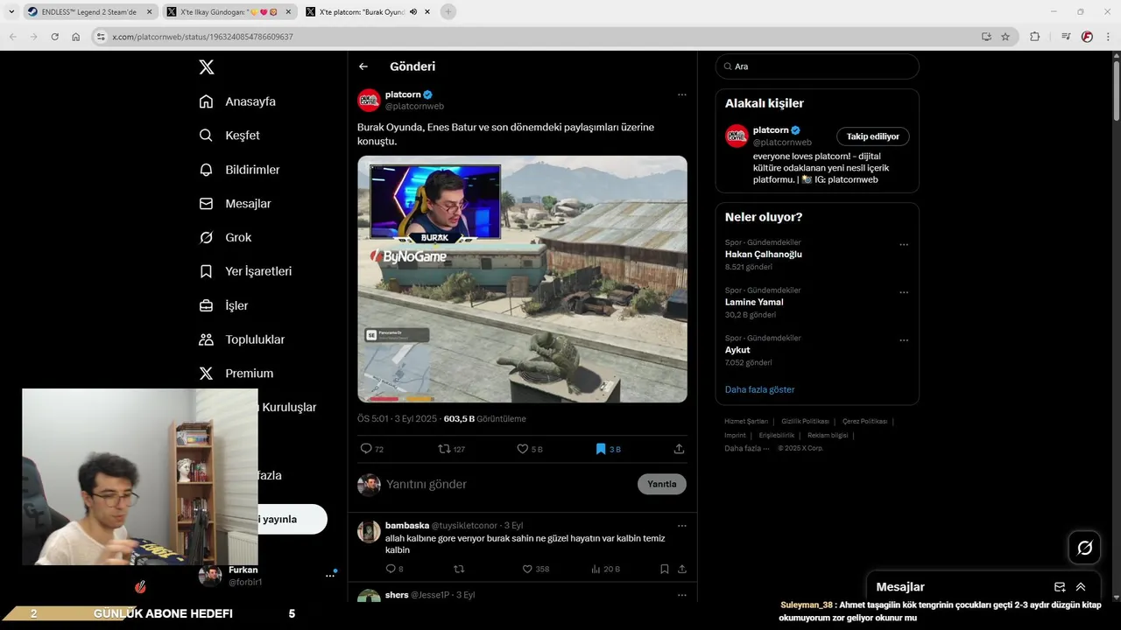
Task: Expand the Mesajlar drawer
Action: pos(1081,587)
